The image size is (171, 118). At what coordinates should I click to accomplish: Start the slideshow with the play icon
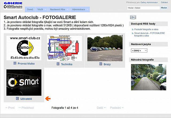[x=133, y=17]
